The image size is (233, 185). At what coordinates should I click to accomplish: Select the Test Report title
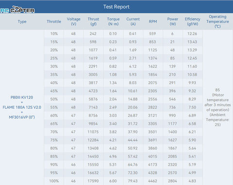[x=116, y=7]
